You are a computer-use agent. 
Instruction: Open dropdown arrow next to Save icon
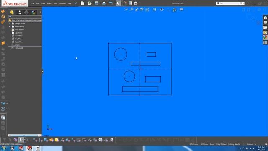tap(100, 3)
